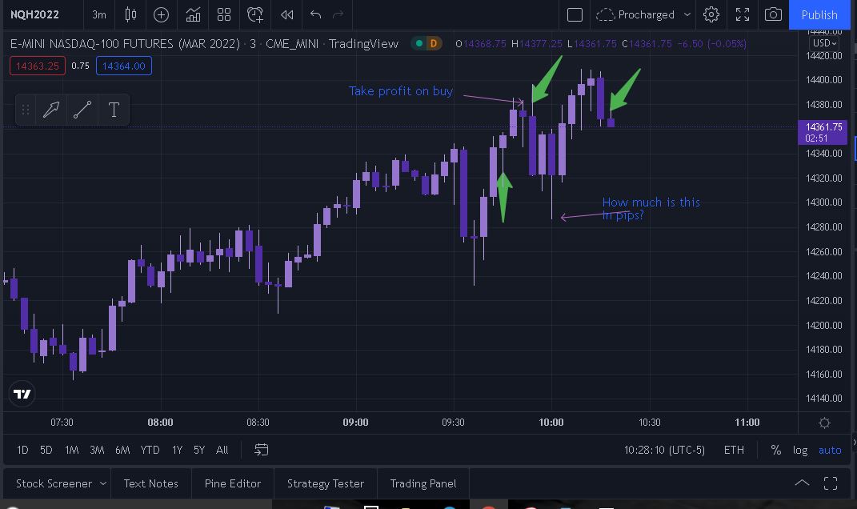This screenshot has width=857, height=509.
Task: Click the current price label 14361.75
Action: pyautogui.click(x=823, y=132)
